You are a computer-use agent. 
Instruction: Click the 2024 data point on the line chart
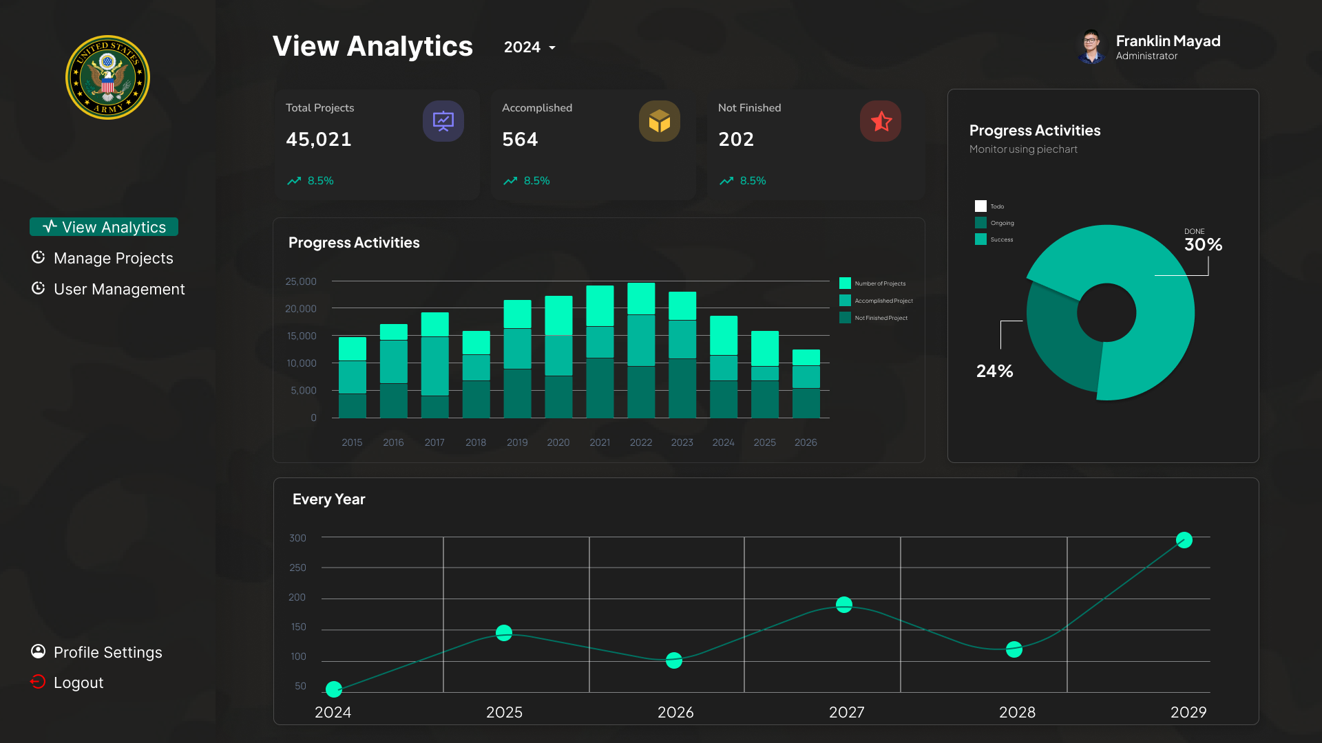[334, 689]
